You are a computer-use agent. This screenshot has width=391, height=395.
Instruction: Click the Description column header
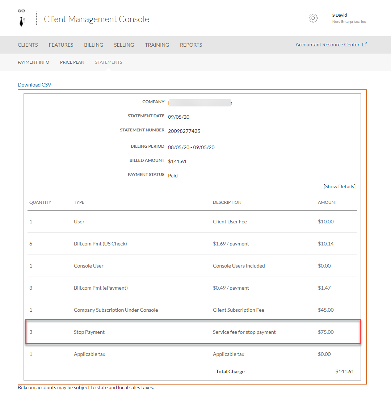click(x=227, y=202)
